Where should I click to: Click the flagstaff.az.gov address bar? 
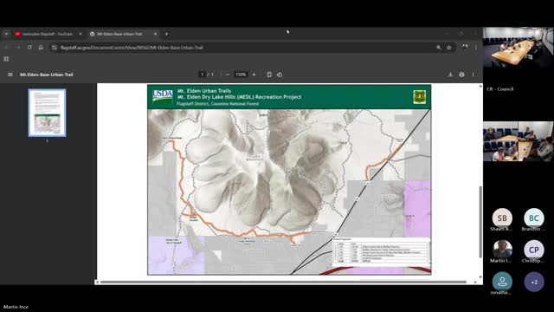pyautogui.click(x=244, y=48)
